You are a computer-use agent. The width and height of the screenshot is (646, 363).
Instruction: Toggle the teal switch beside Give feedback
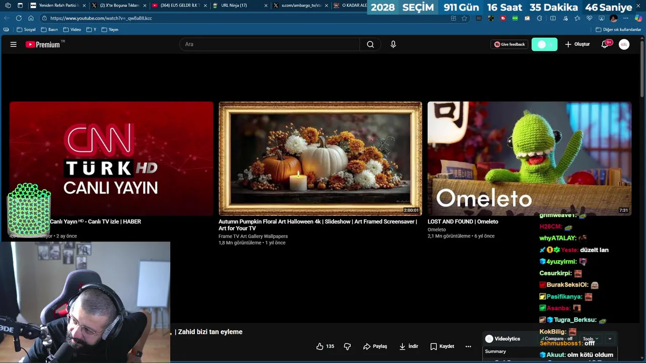click(x=545, y=44)
